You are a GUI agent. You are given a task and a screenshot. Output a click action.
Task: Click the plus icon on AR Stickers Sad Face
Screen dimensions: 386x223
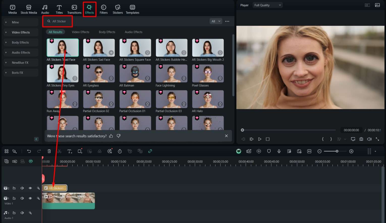click(x=111, y=53)
